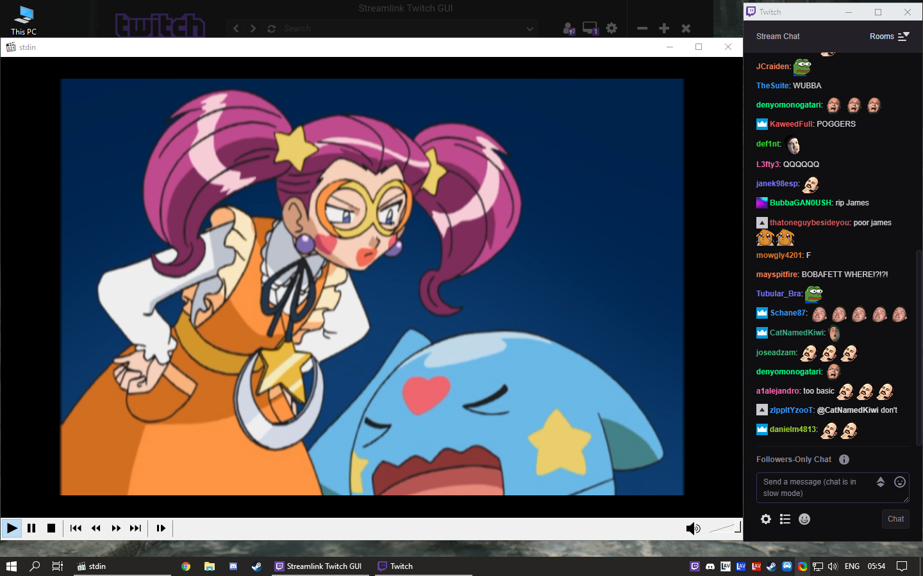Click the username Tubular_Bra in chat

pyautogui.click(x=779, y=294)
